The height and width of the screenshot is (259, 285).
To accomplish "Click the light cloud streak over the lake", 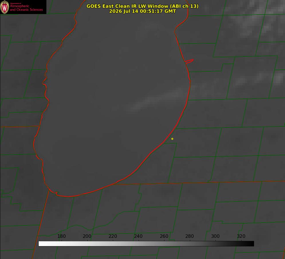I will pyautogui.click(x=156, y=100).
